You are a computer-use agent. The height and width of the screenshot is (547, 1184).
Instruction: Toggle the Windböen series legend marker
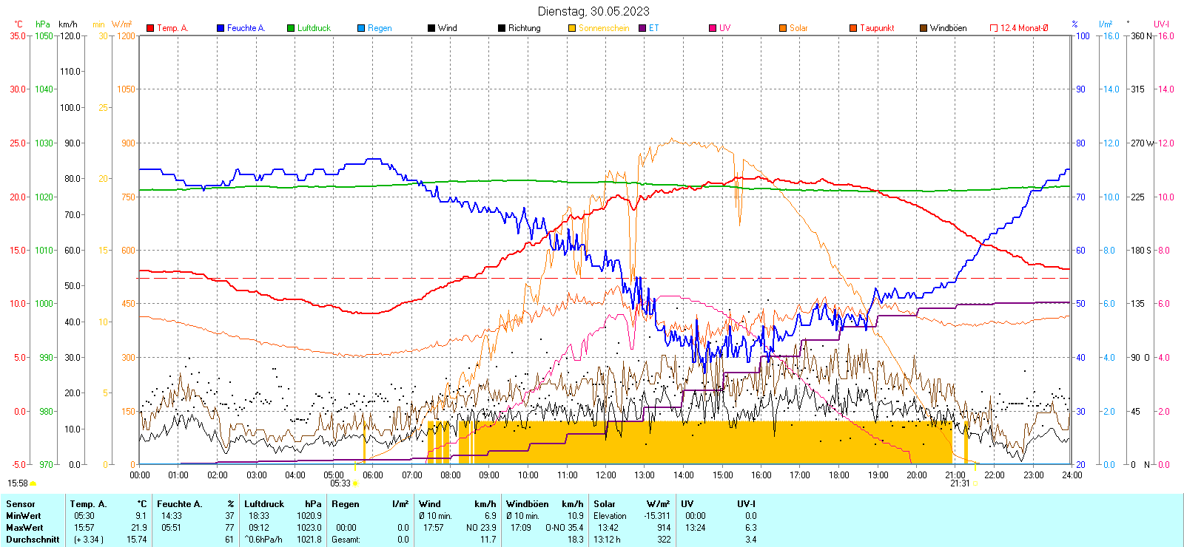pyautogui.click(x=924, y=28)
